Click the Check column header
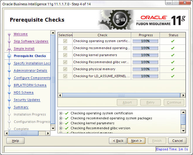This screenshot has width=193, height=155. click(102, 35)
